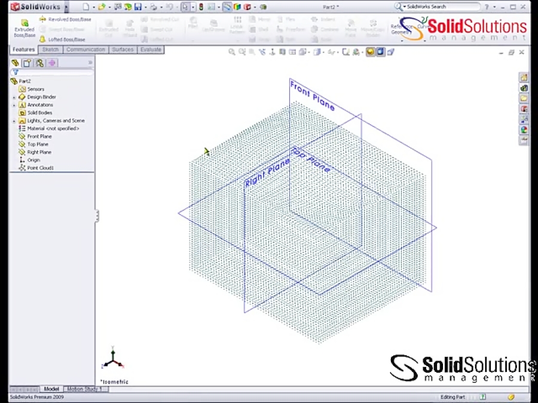Toggle the RealView graphics button

click(371, 52)
